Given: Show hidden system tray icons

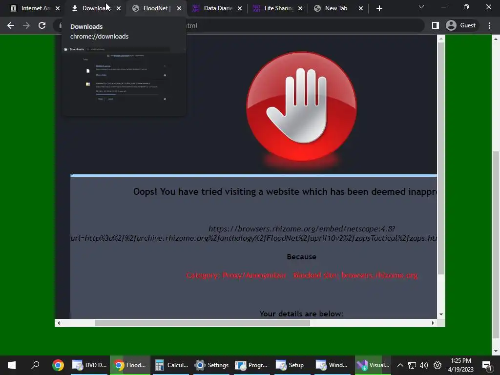Looking at the screenshot, I should point(400,365).
